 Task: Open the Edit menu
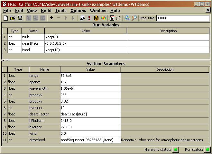(x=19, y=11)
